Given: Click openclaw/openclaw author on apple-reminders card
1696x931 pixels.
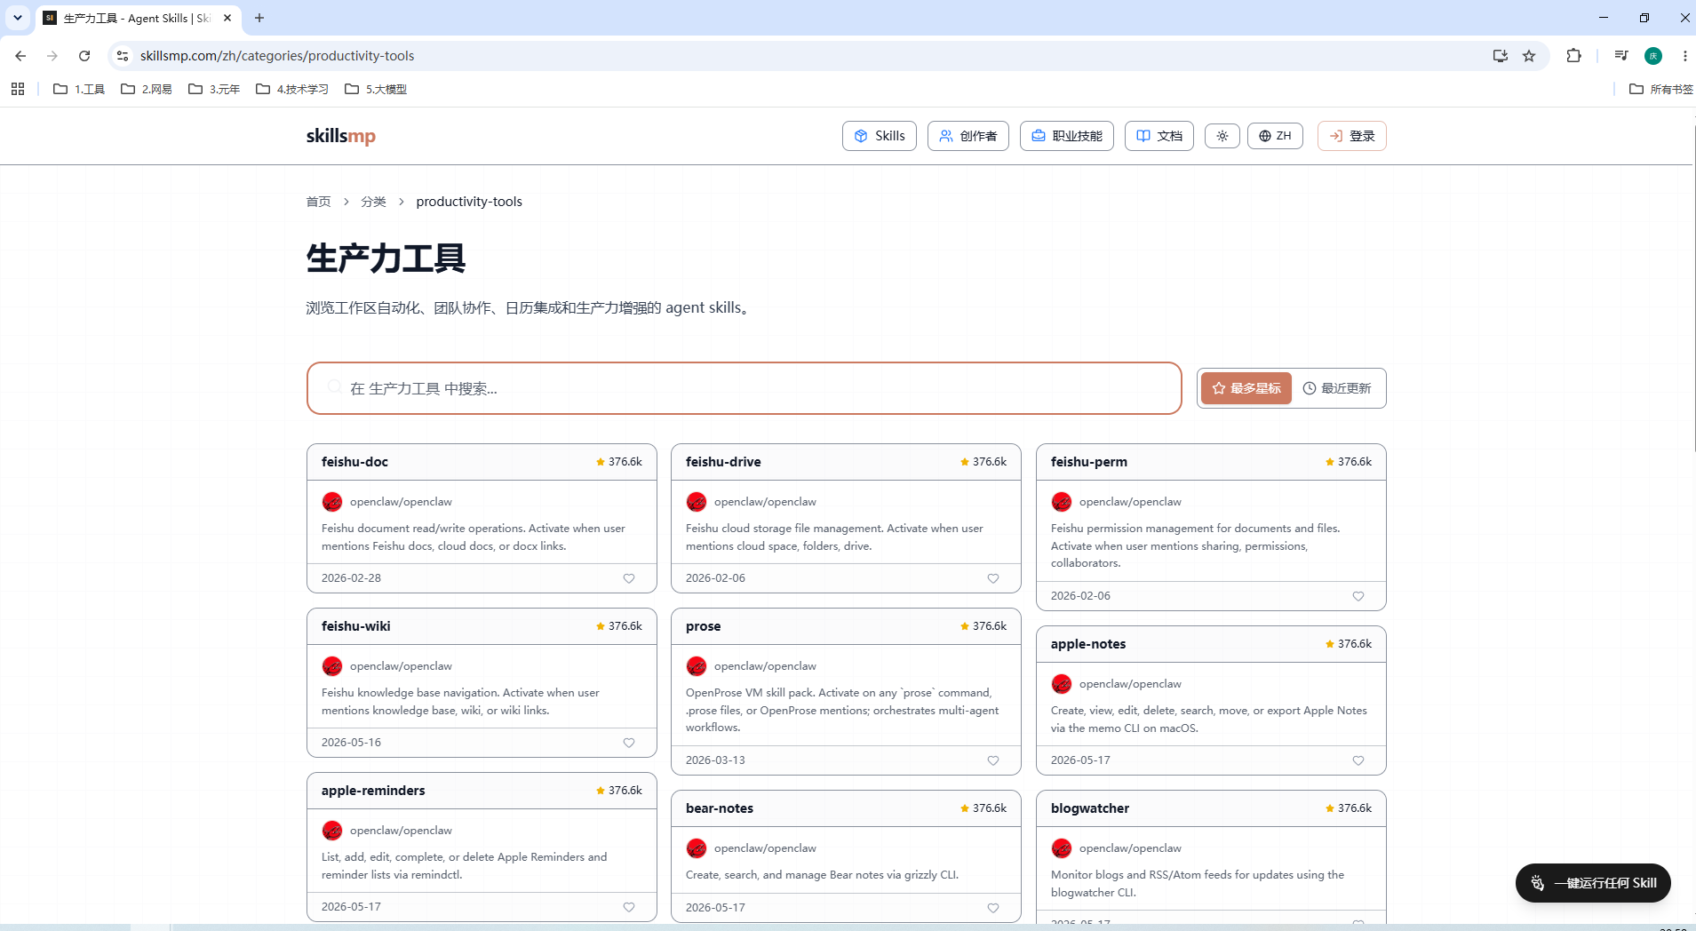Looking at the screenshot, I should (x=401, y=831).
